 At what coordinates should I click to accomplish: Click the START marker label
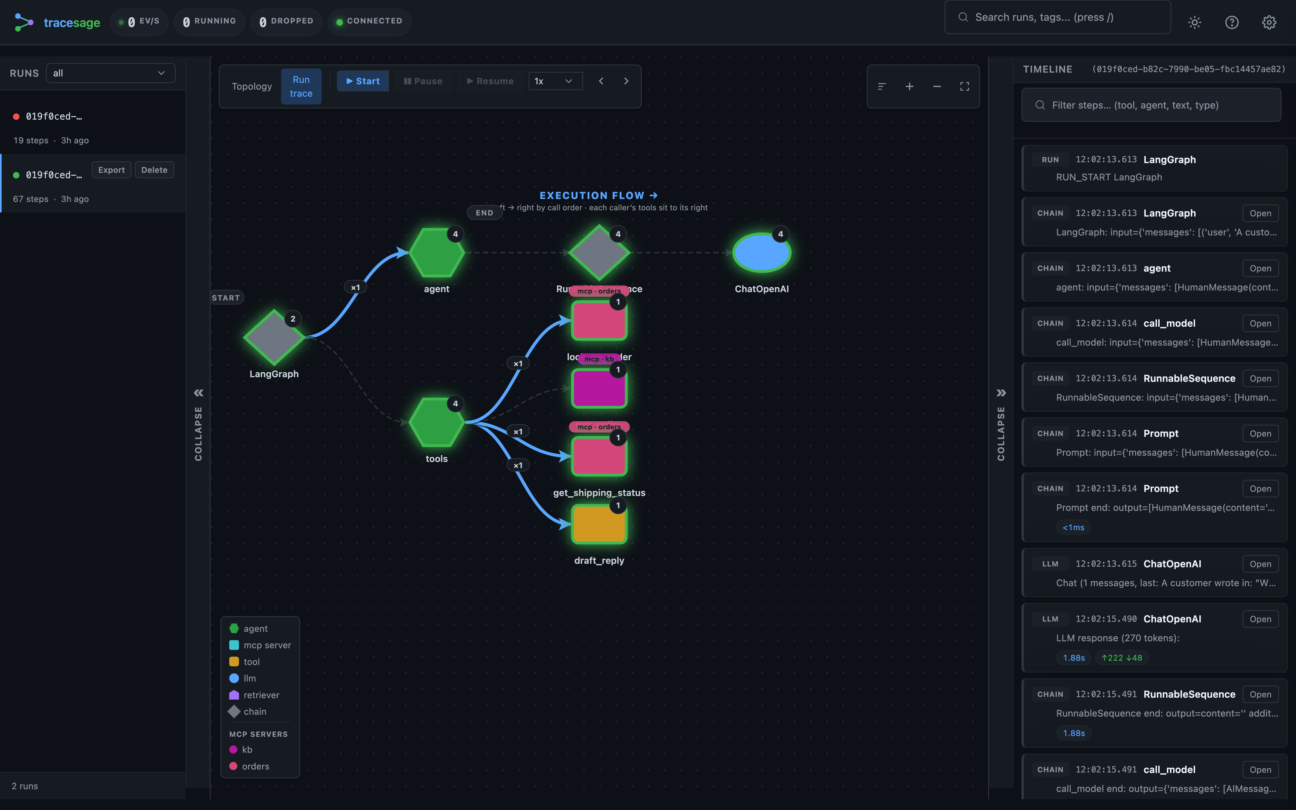[x=226, y=298]
